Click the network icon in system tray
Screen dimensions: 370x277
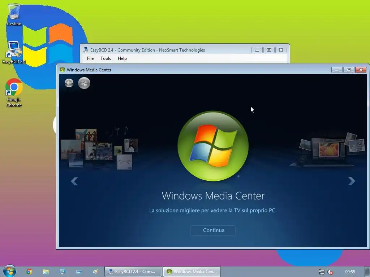pyautogui.click(x=321, y=272)
